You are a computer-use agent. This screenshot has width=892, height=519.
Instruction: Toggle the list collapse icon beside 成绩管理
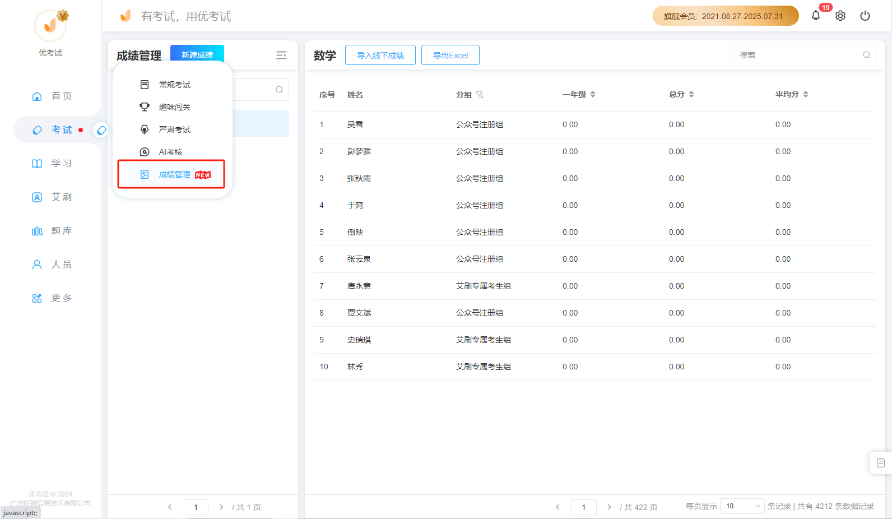281,55
